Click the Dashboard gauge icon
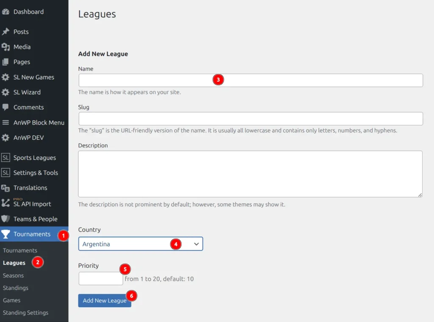This screenshot has height=322, width=434. click(x=6, y=11)
